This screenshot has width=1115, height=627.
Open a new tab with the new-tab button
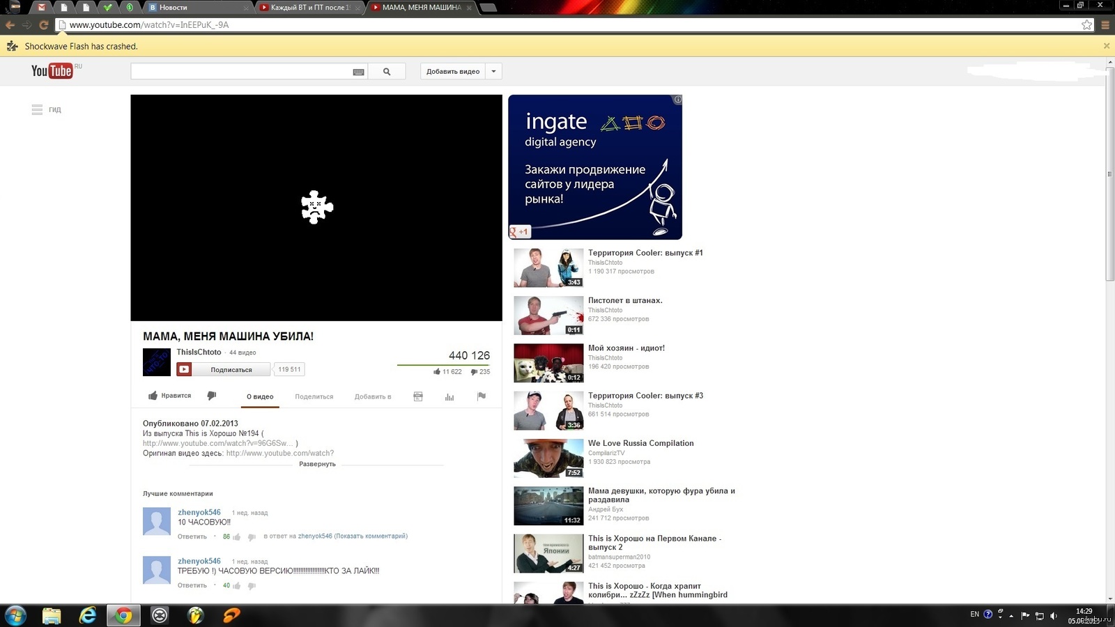(x=489, y=7)
